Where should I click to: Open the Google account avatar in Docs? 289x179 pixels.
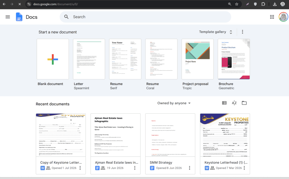click(x=283, y=17)
